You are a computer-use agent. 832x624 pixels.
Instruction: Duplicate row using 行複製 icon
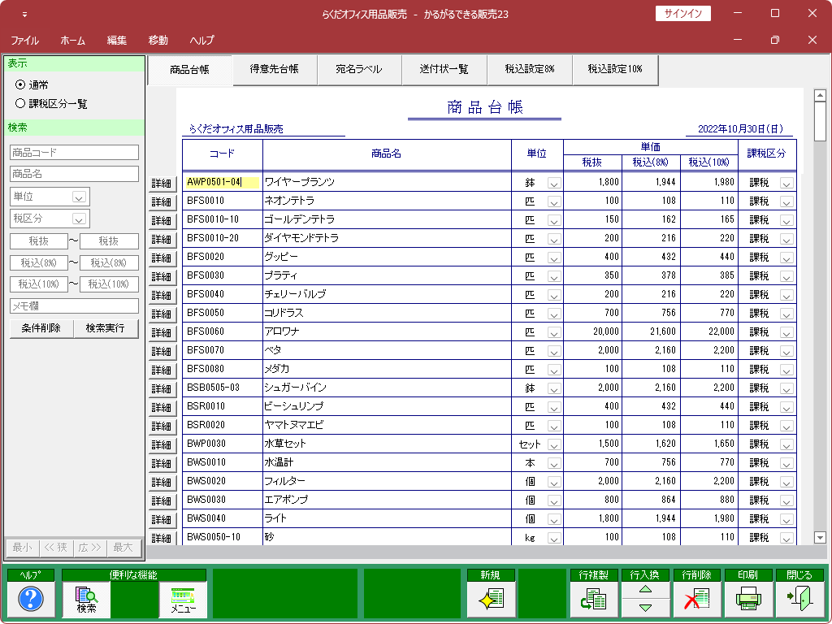click(x=594, y=599)
